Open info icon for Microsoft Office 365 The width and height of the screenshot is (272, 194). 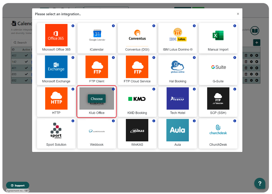73,26
